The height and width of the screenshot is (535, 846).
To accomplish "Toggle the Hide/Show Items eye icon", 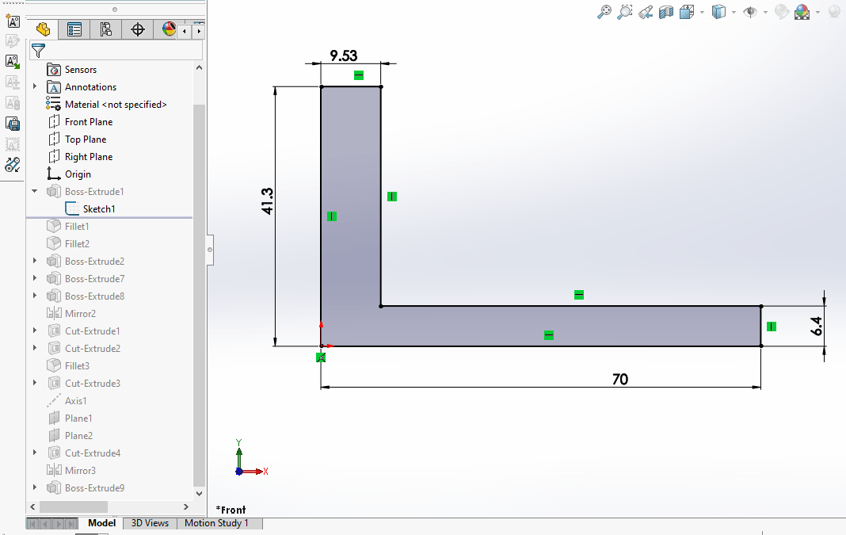I will (750, 12).
